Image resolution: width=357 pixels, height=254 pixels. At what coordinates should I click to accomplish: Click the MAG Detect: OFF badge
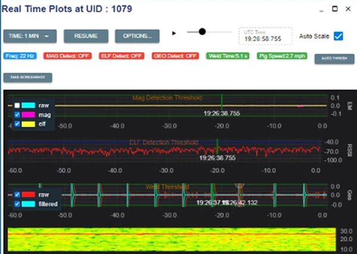pos(68,56)
